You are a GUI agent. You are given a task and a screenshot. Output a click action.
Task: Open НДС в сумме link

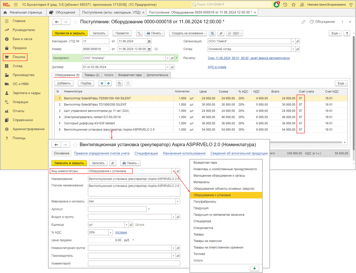click(217, 67)
